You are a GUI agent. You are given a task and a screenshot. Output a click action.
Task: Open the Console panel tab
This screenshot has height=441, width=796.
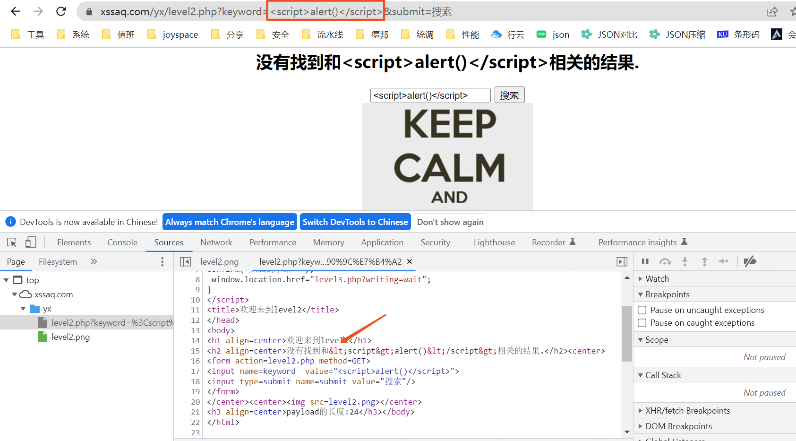coord(122,242)
